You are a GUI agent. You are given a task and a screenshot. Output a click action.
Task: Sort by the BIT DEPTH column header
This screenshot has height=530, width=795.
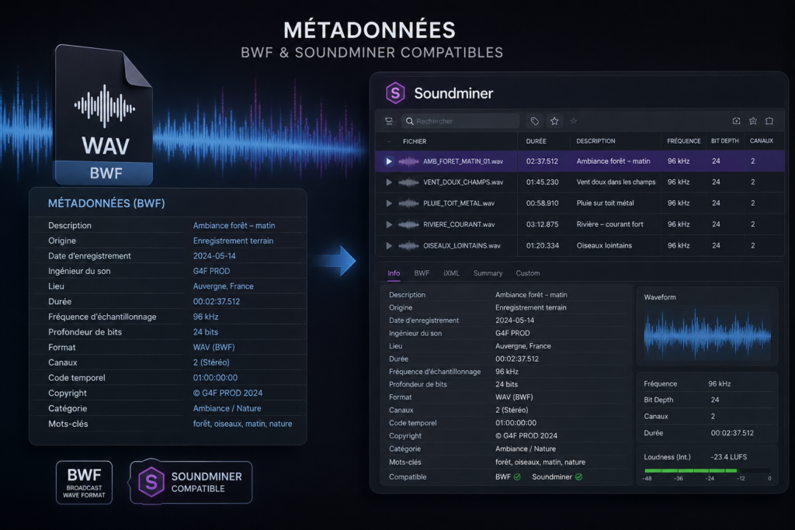click(x=724, y=141)
